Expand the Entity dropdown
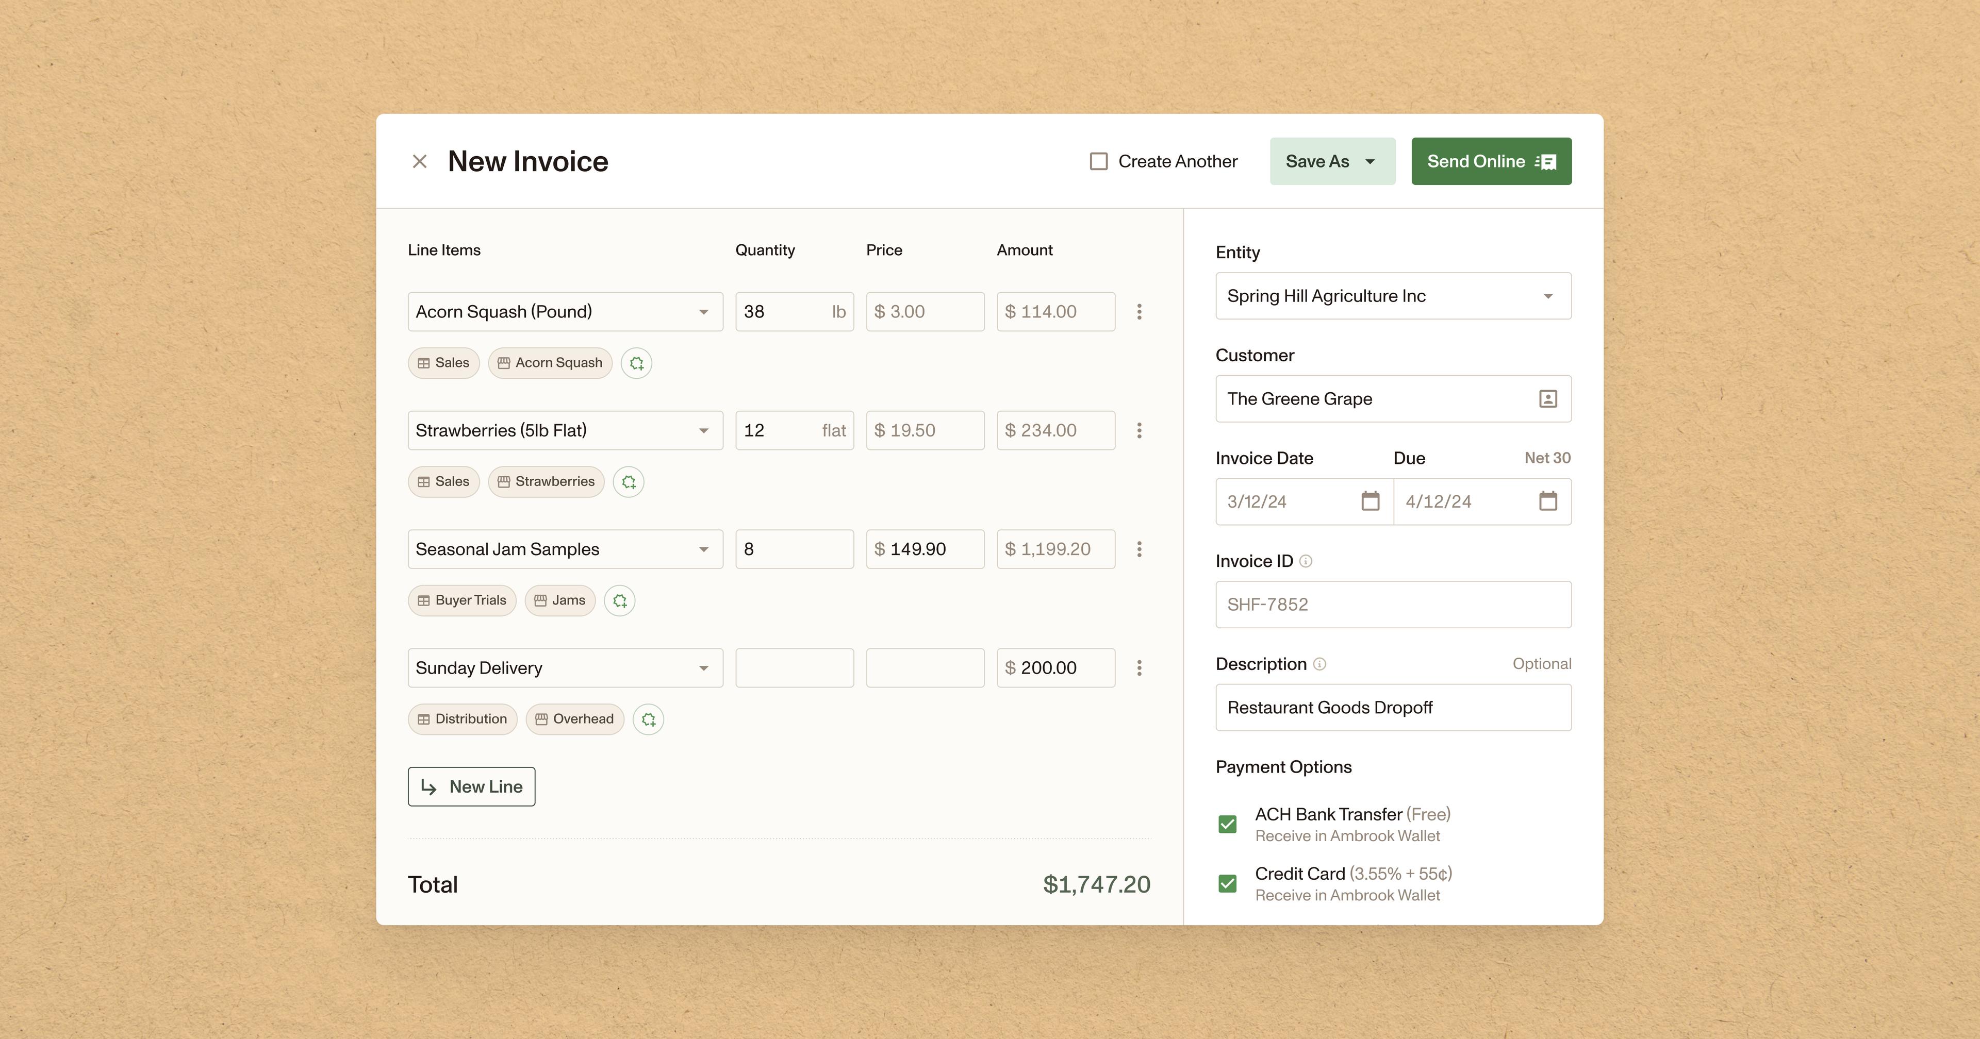The image size is (1980, 1039). coord(1548,296)
